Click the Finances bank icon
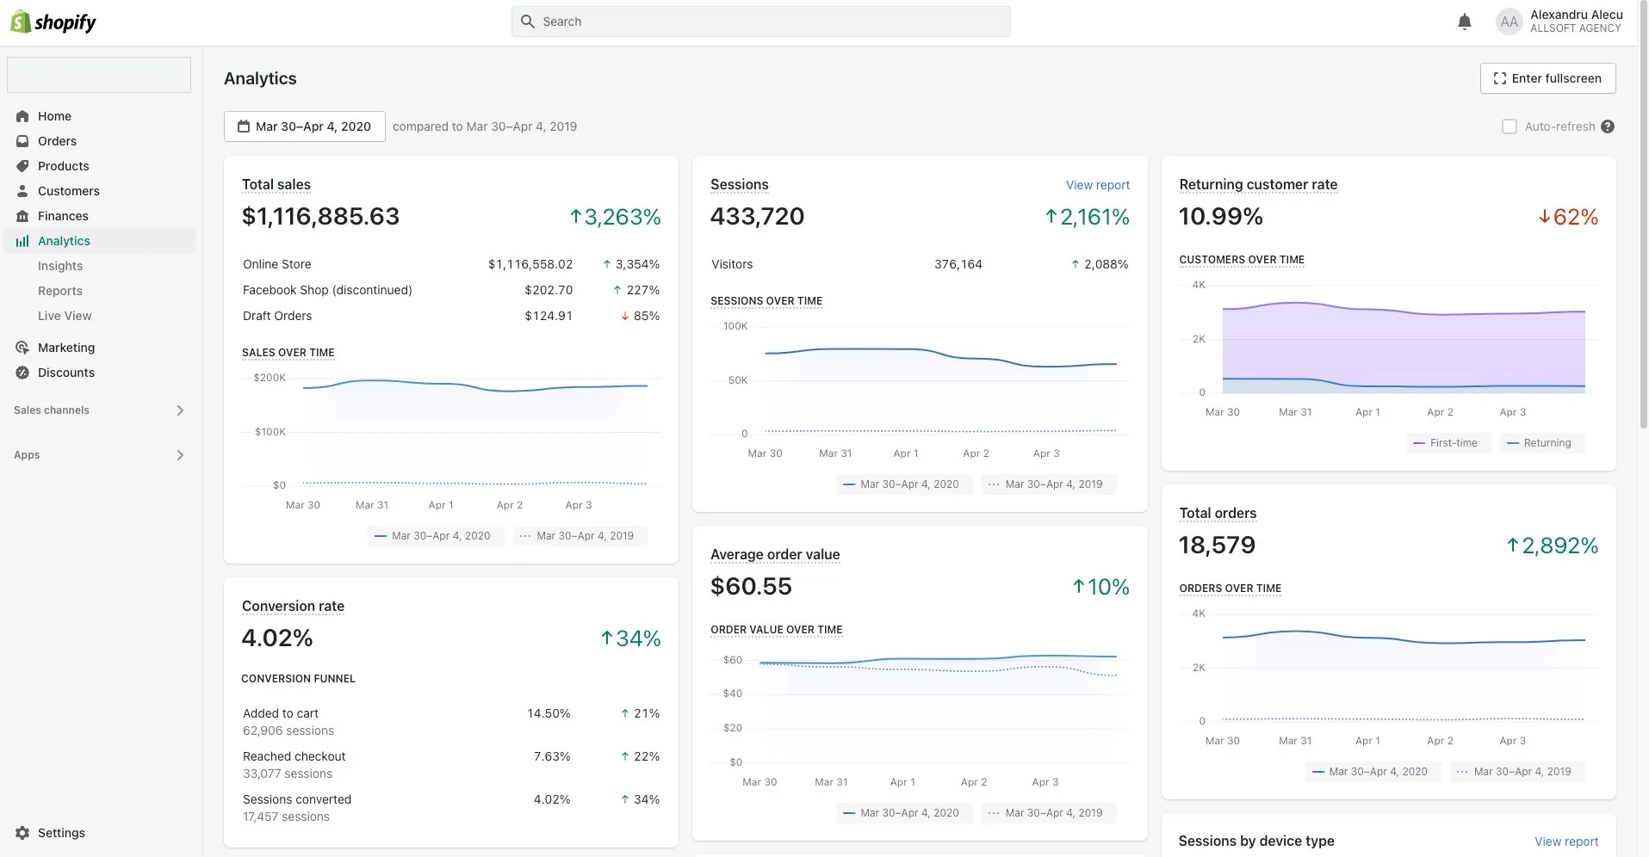The image size is (1649, 857). [22, 216]
